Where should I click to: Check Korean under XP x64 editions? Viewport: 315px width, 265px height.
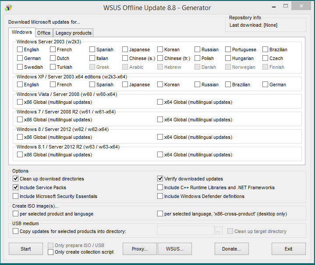pyautogui.click(x=160, y=85)
